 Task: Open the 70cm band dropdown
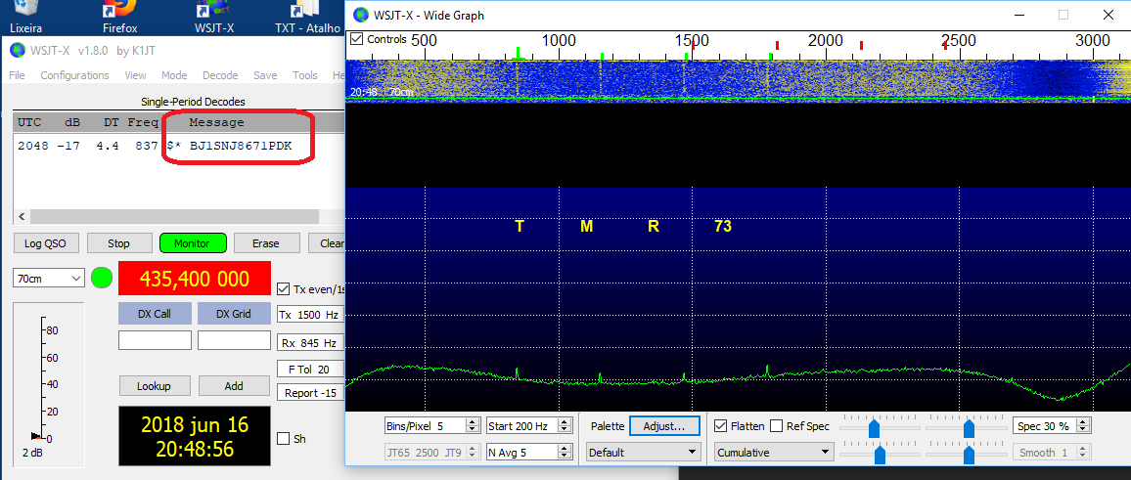click(49, 279)
